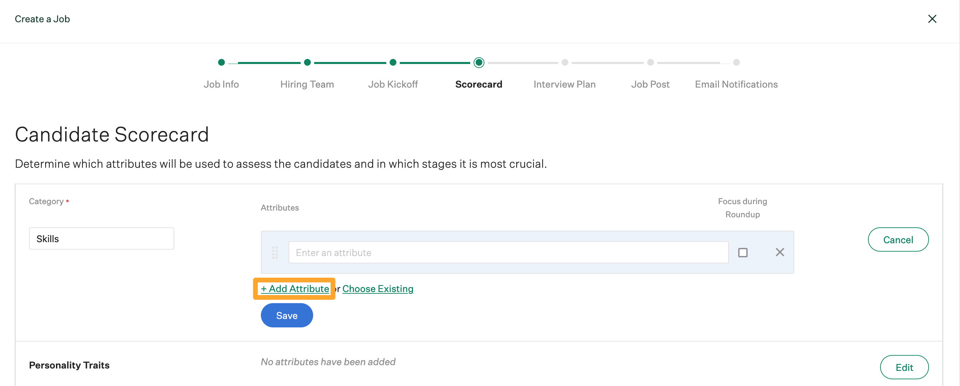Viewport: 960px width, 386px height.
Task: Go to the Hiring Team step
Action: point(307,84)
